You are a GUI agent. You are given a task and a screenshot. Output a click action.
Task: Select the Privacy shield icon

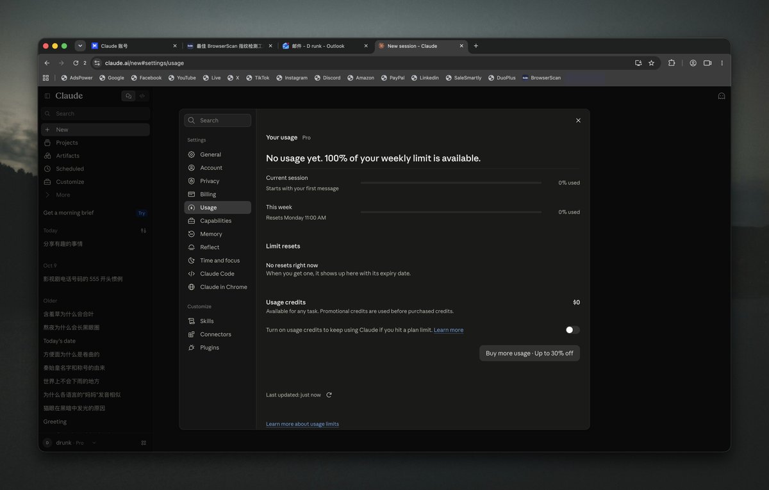[x=192, y=181]
